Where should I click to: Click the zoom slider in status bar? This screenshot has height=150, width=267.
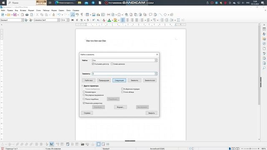pos(250,149)
